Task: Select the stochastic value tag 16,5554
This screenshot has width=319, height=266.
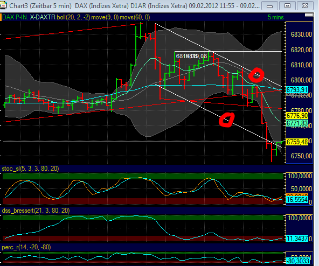Action: (x=297, y=200)
